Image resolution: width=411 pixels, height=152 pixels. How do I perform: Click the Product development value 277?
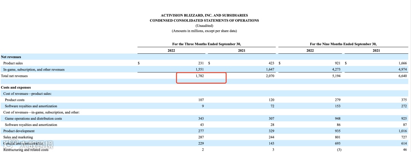point(201,131)
